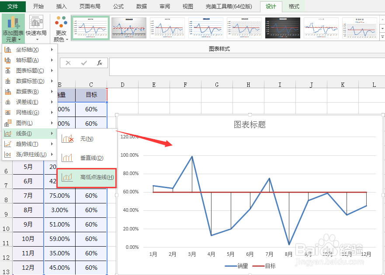This screenshot has height=275, width=385.
Task: Select the first chart style thumbnail
Action: (90, 27)
